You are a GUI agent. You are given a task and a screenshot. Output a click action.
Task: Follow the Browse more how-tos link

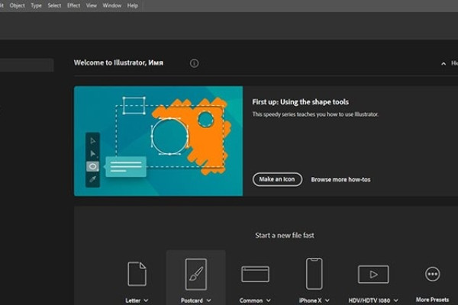pos(340,179)
